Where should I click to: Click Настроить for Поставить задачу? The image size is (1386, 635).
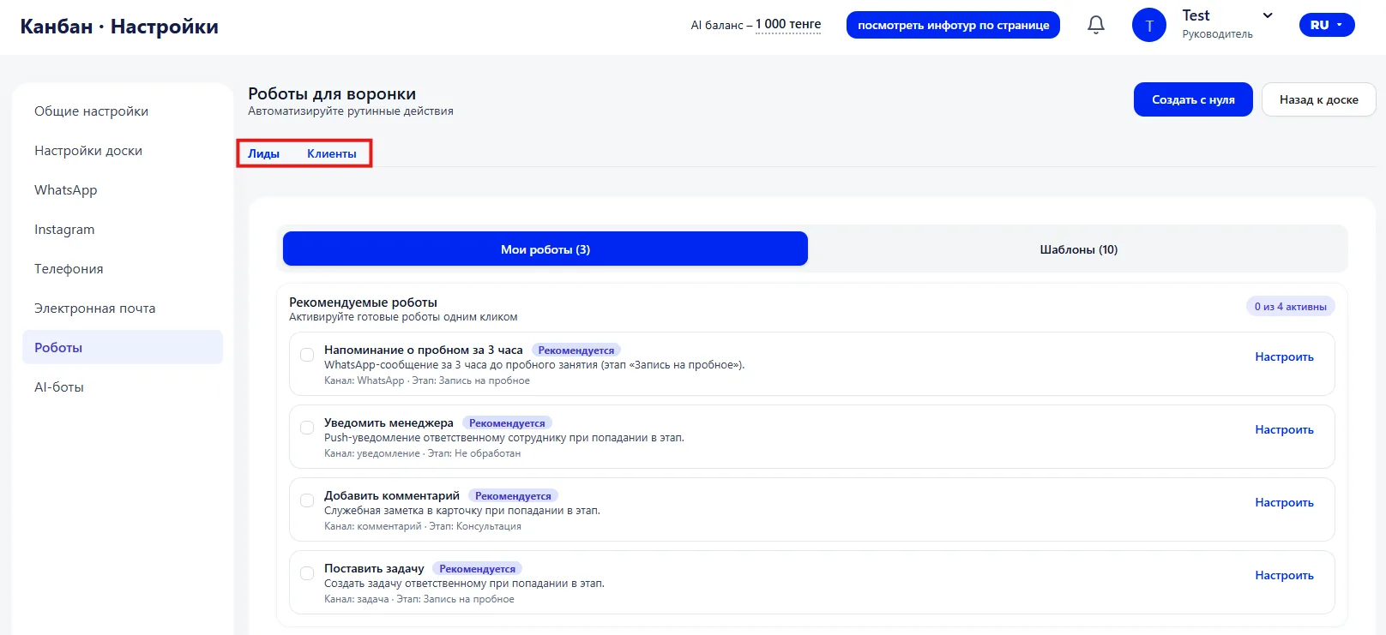click(1284, 575)
